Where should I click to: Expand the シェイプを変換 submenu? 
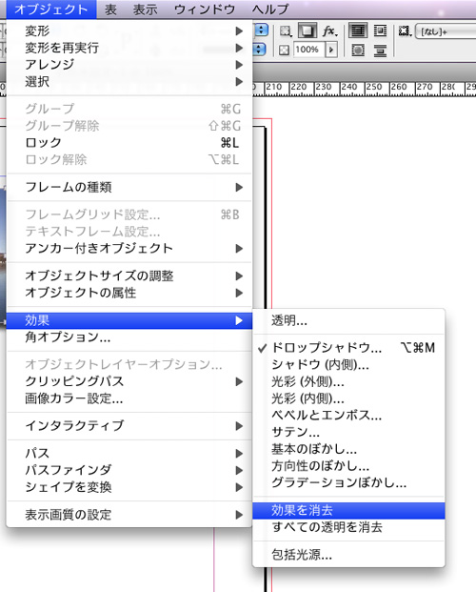(129, 487)
